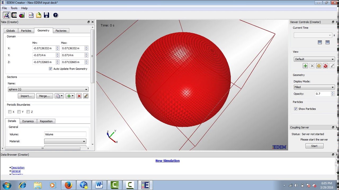This screenshot has width=339, height=190.
Task: Click the view settings gear icon
Action: point(319,66)
